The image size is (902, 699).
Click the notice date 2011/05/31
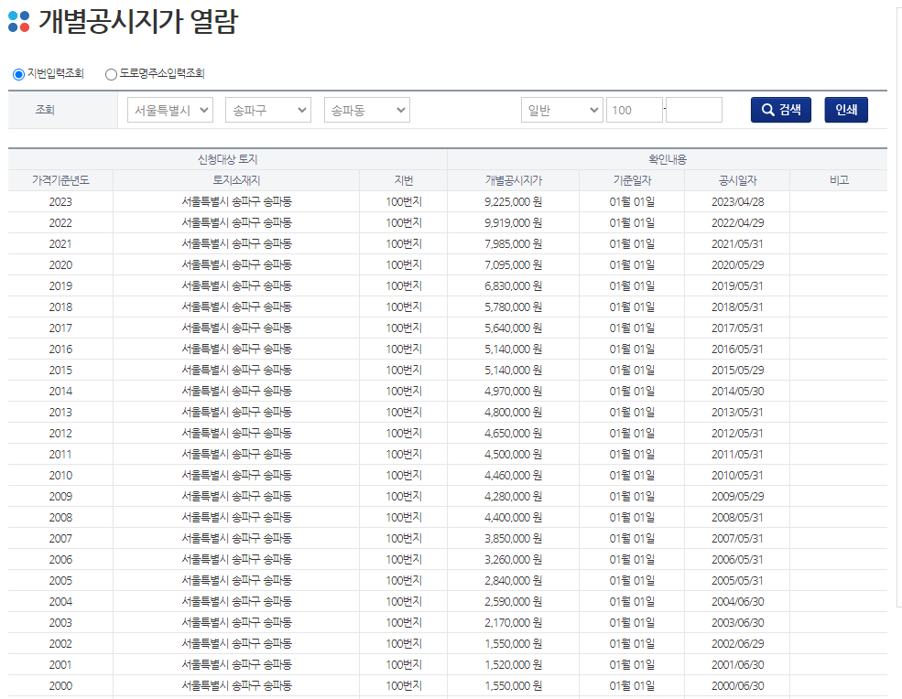coord(737,454)
